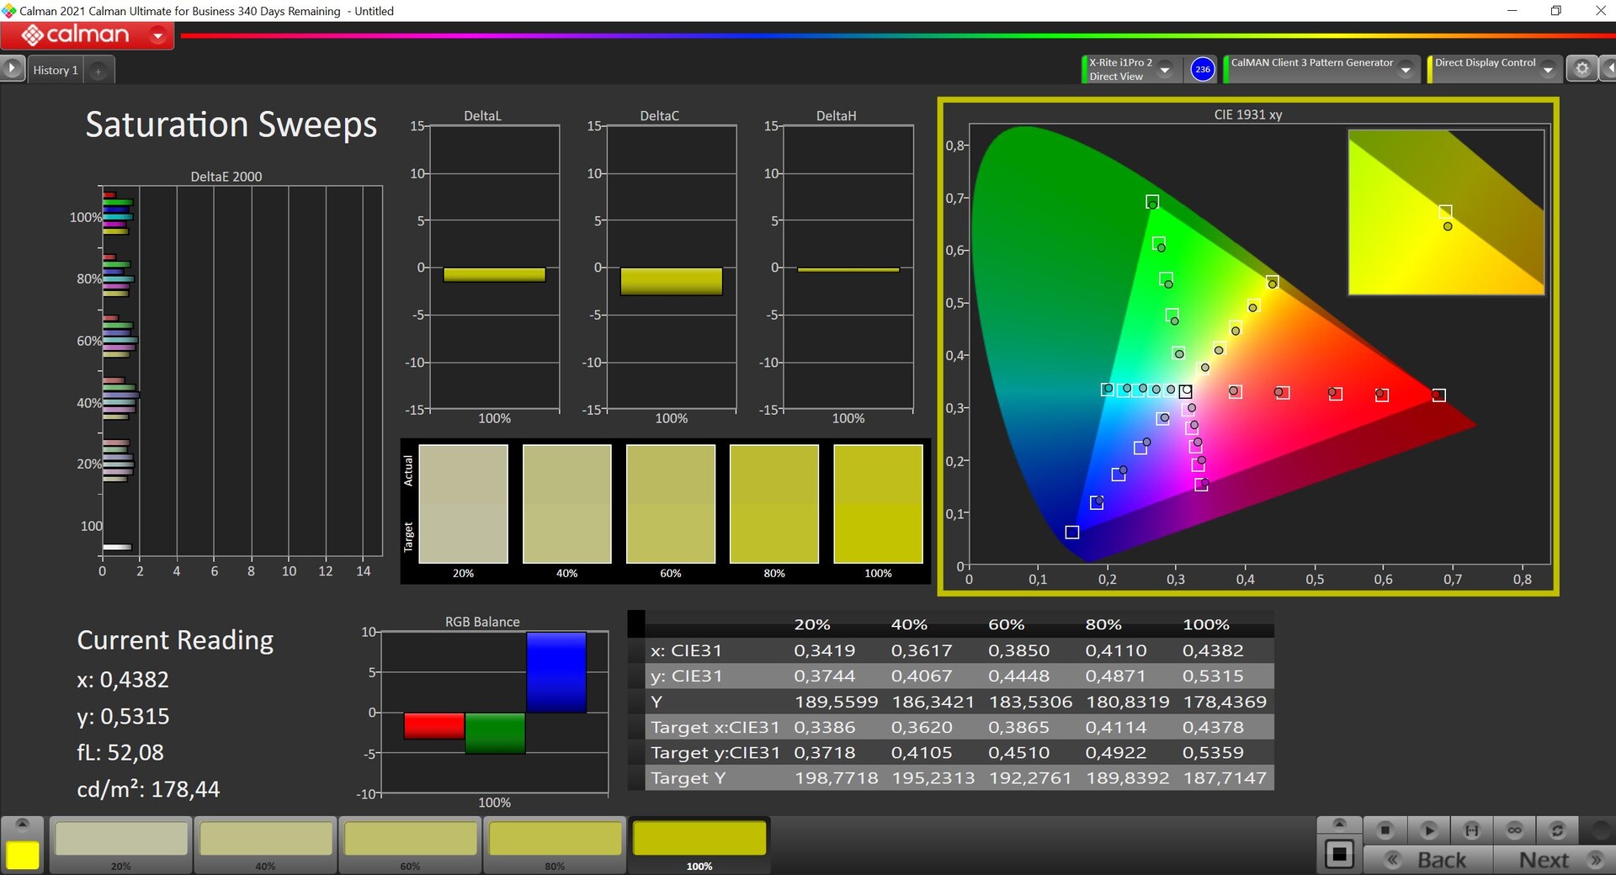Open the Calman main menu logo dropdown
The width and height of the screenshot is (1616, 875).
click(x=157, y=35)
